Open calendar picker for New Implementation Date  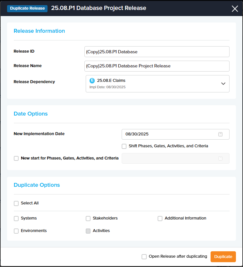pyautogui.click(x=220, y=134)
